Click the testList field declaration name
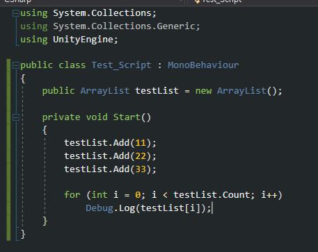 tap(157, 91)
